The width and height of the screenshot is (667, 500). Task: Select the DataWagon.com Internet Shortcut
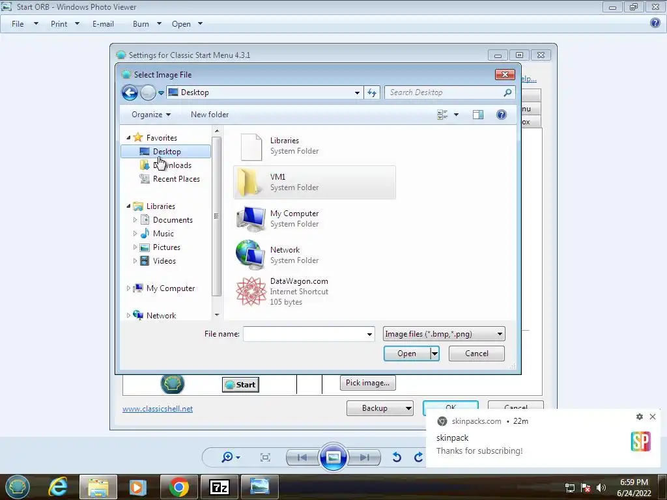[315, 291]
